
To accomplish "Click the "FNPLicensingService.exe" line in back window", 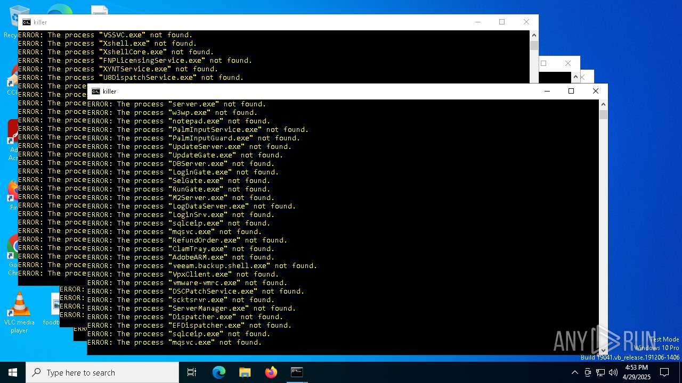I will [x=135, y=61].
